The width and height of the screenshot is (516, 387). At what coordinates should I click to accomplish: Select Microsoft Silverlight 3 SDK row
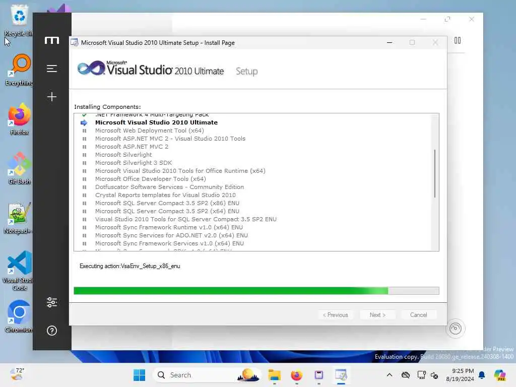click(133, 163)
